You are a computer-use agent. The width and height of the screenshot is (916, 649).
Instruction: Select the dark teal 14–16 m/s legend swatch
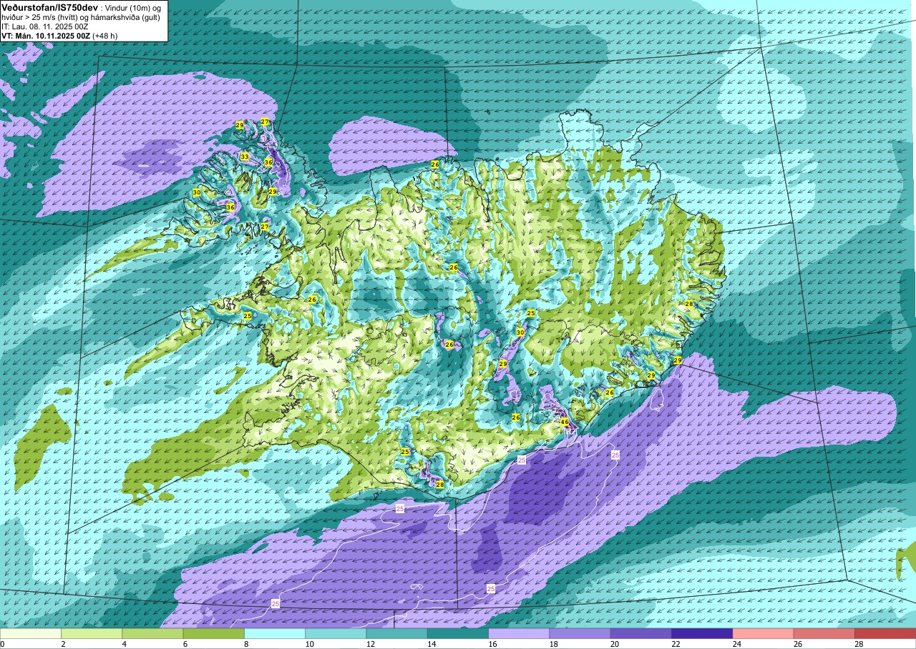(x=458, y=633)
